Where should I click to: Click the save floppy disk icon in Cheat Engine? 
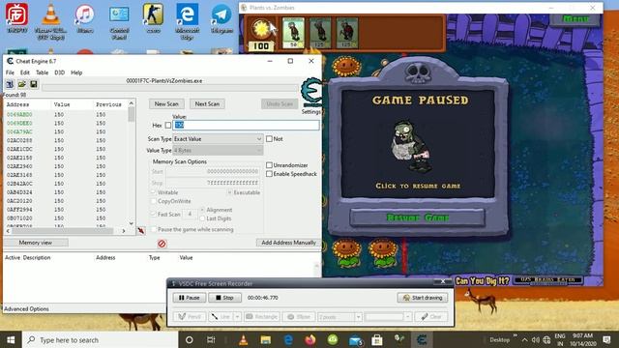pyautogui.click(x=34, y=84)
